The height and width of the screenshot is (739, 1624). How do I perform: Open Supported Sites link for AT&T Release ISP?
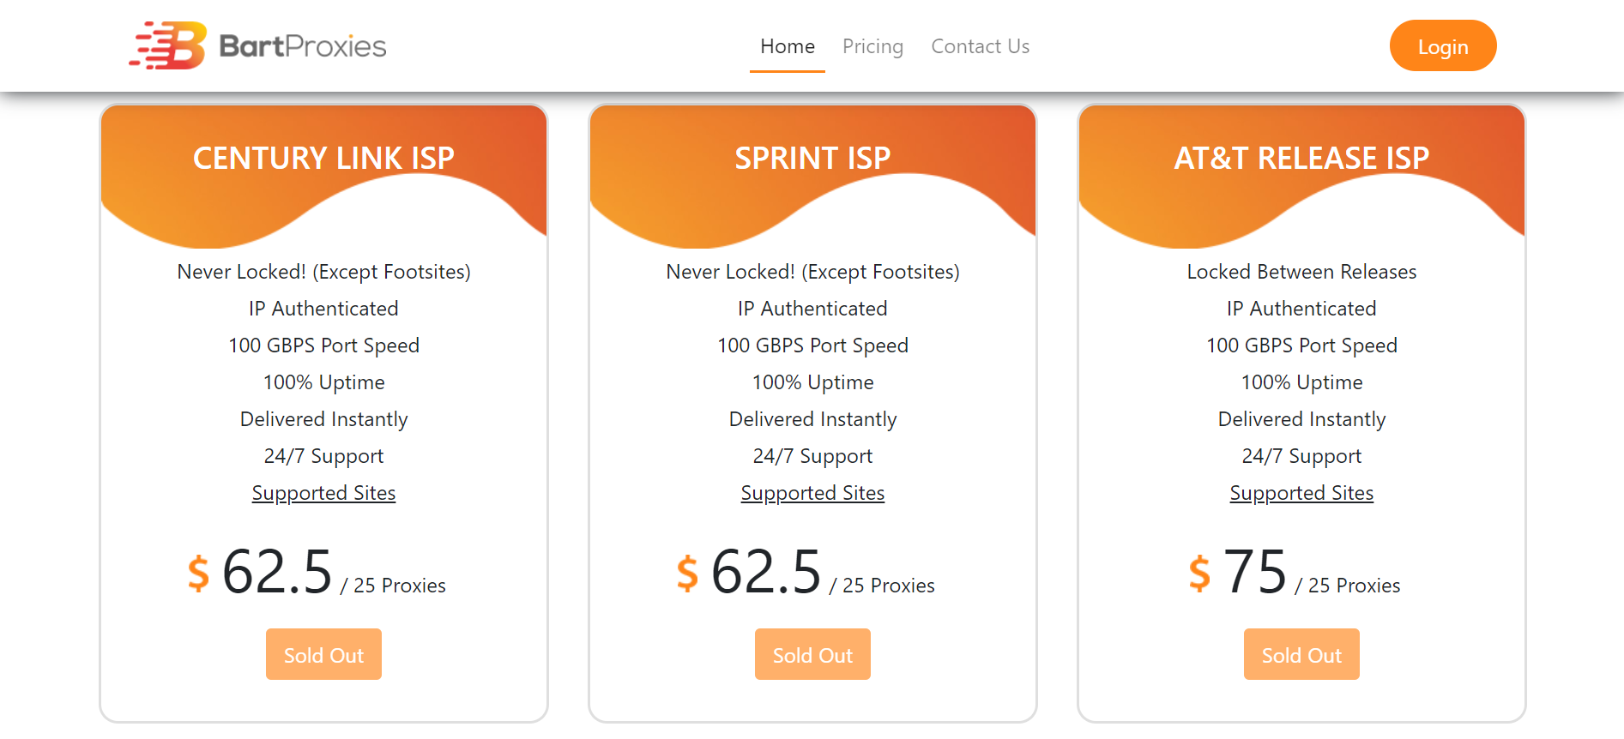[x=1301, y=493]
